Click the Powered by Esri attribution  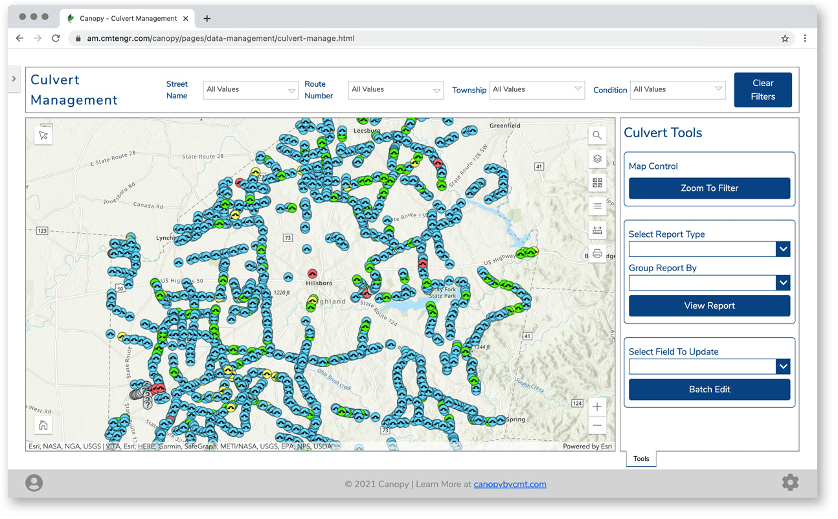587,446
